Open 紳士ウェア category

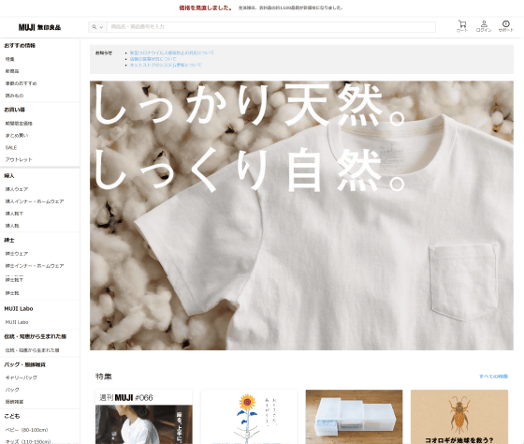(x=17, y=254)
